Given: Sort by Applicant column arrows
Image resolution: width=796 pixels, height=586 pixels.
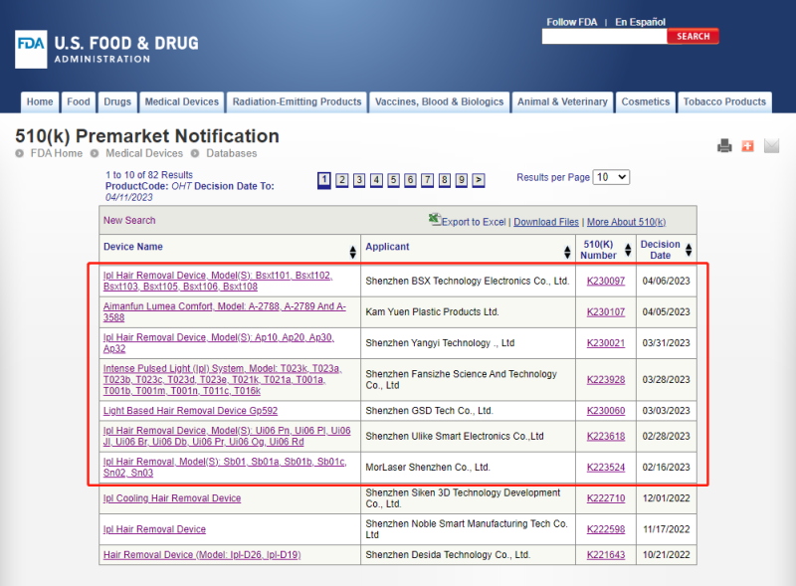Looking at the screenshot, I should [572, 252].
